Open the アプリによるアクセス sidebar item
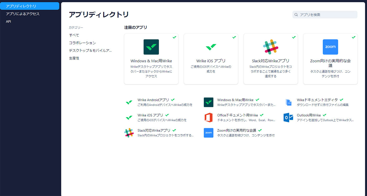The image size is (367, 196). (x=23, y=14)
